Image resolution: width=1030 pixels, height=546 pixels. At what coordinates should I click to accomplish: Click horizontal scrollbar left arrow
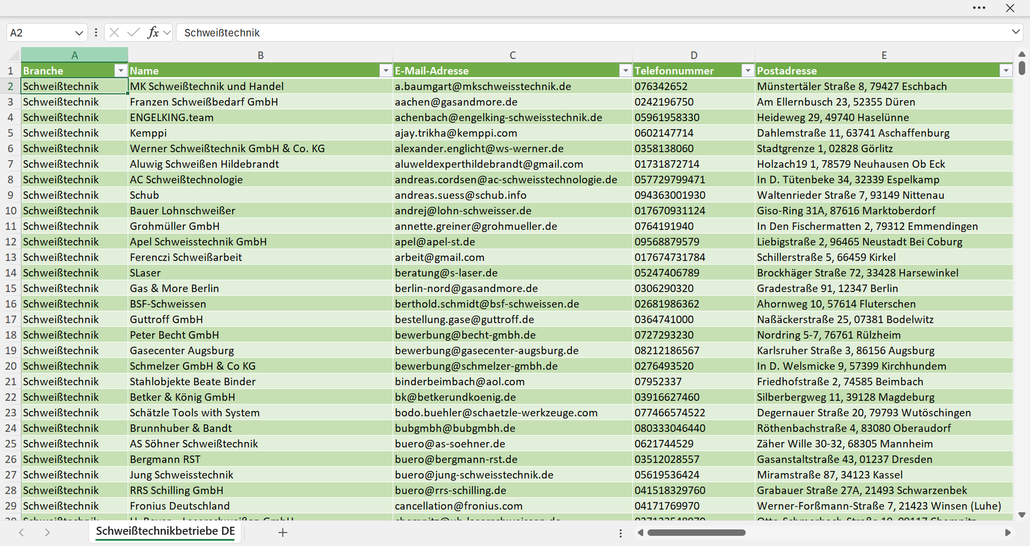pyautogui.click(x=640, y=533)
